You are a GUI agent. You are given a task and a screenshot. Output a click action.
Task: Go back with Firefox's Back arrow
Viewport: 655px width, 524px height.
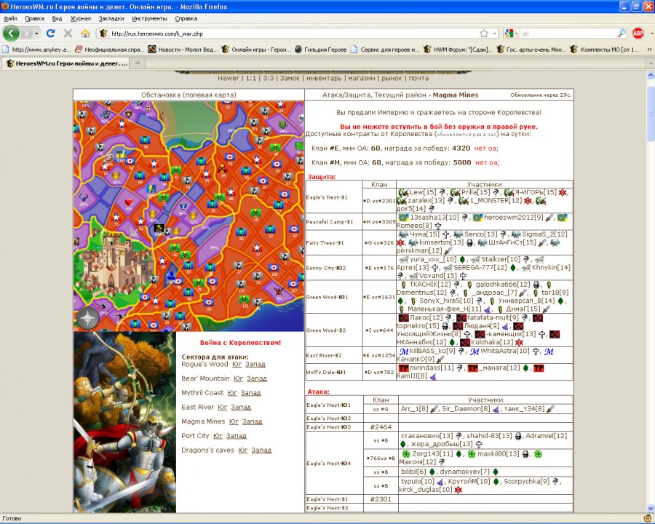[x=11, y=33]
